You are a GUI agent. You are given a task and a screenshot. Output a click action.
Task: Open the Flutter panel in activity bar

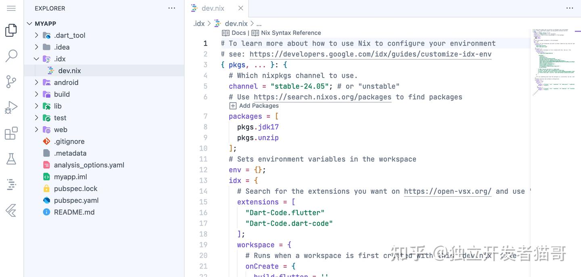(x=11, y=210)
